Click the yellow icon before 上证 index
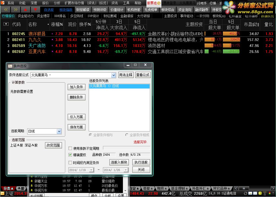The image size is (276, 197). point(2,194)
